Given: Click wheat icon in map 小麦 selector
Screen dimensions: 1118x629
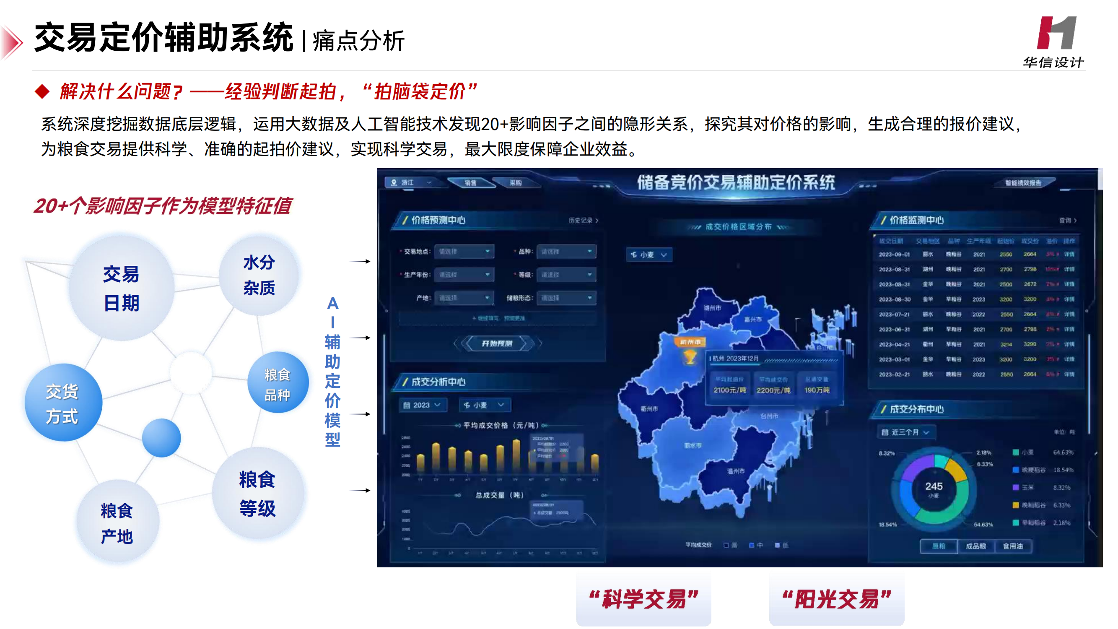Looking at the screenshot, I should [634, 255].
